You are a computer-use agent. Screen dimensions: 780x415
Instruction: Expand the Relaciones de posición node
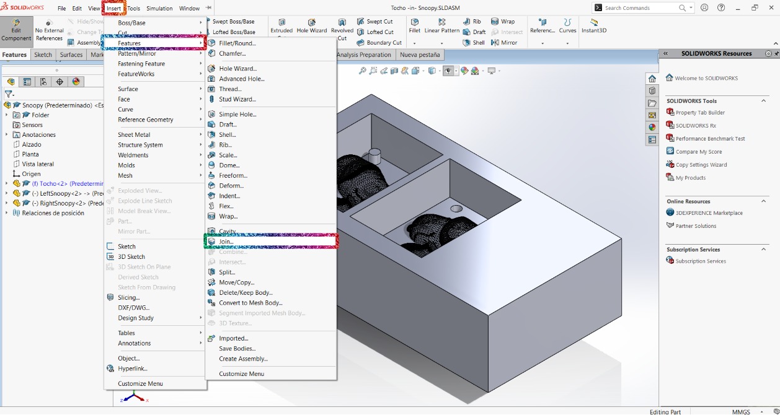[7, 213]
